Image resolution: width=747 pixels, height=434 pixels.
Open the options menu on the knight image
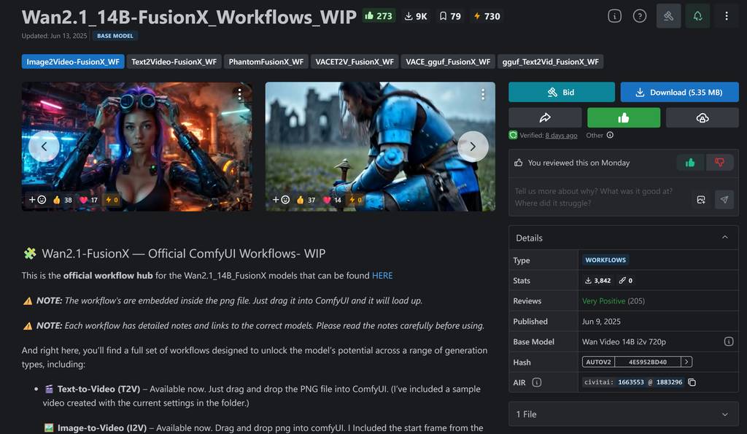(483, 94)
